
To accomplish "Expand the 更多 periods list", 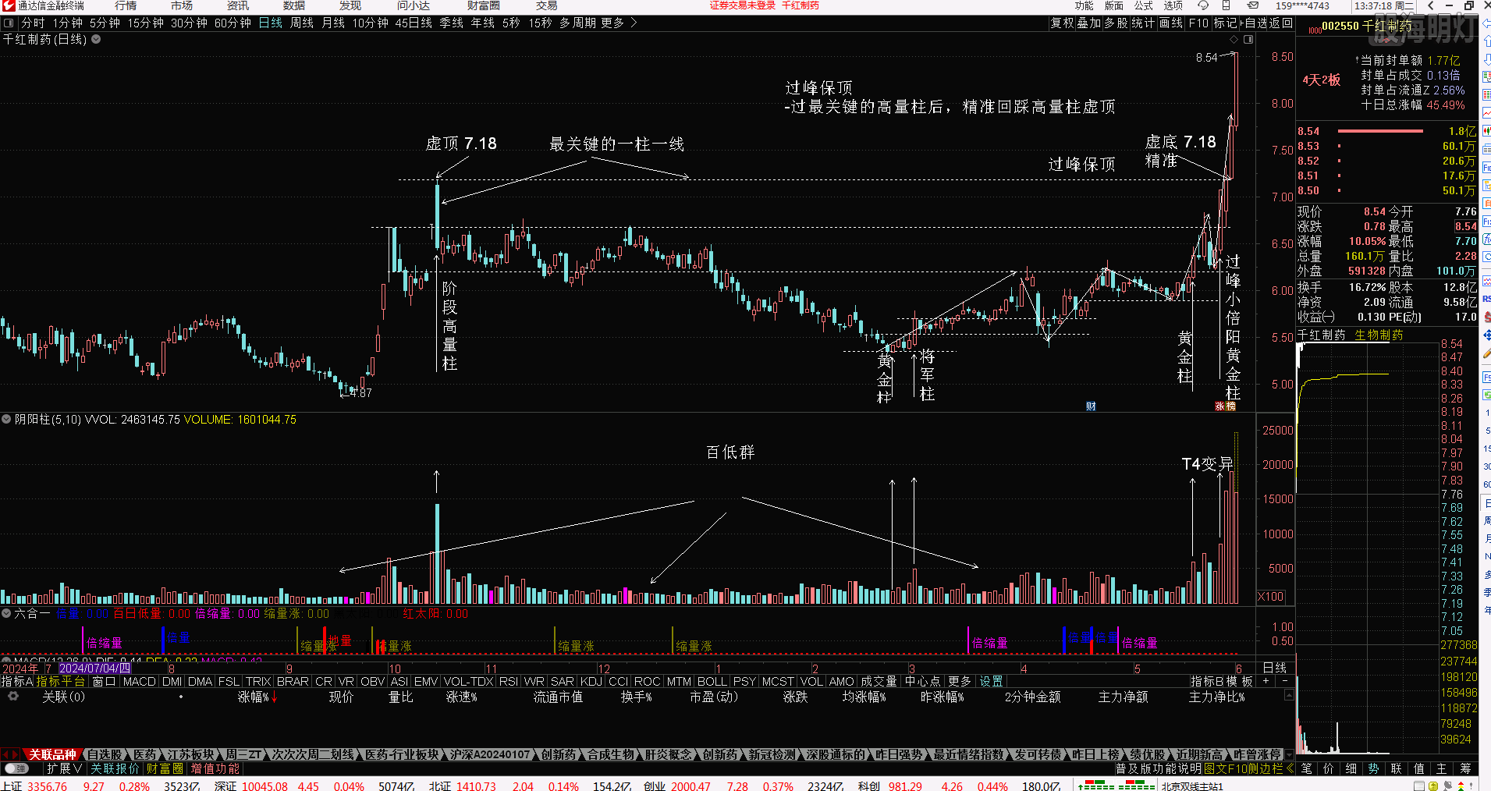I will pos(612,23).
